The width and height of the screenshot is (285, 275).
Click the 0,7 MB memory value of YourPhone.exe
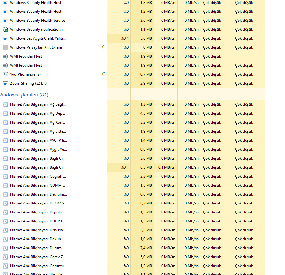[x=146, y=74]
